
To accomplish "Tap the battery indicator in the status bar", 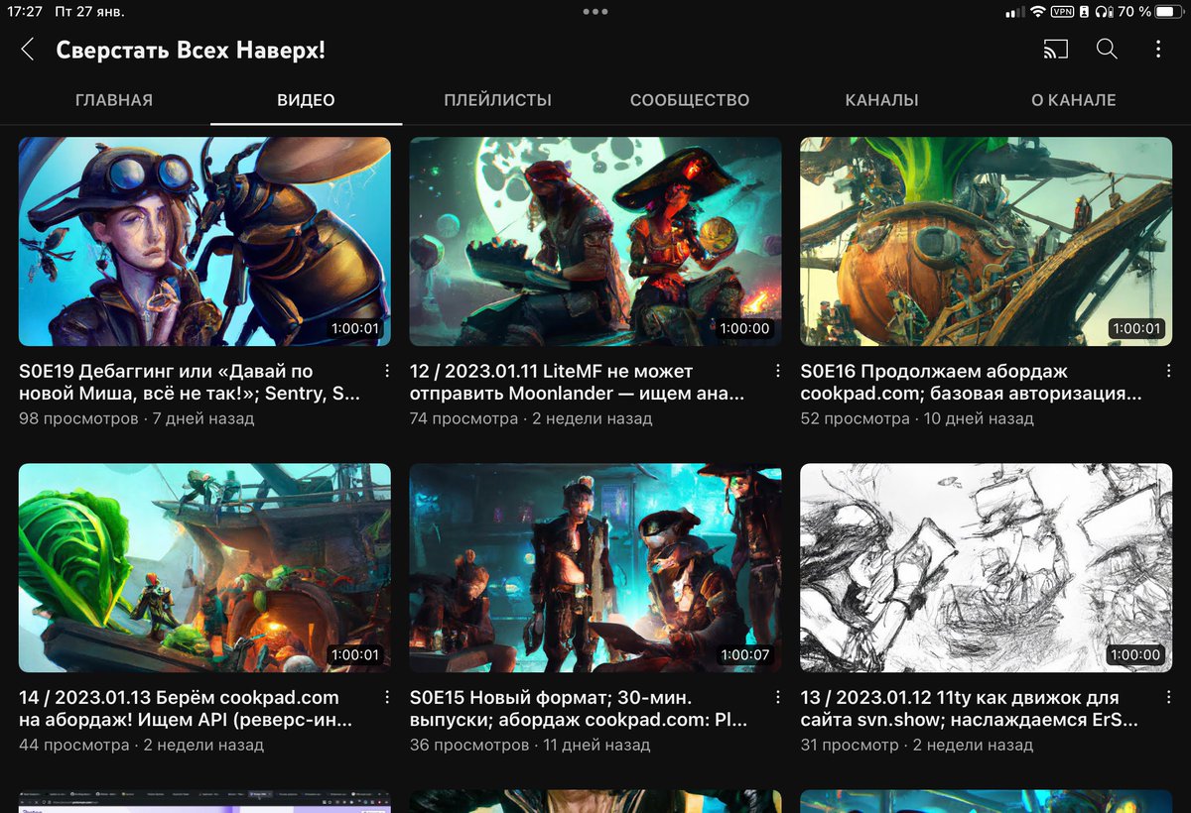I will [1170, 12].
